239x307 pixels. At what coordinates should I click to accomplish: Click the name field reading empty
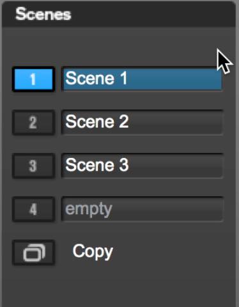(143, 209)
